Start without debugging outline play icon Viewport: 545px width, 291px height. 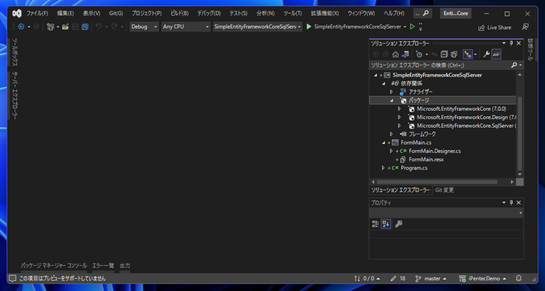click(x=412, y=27)
